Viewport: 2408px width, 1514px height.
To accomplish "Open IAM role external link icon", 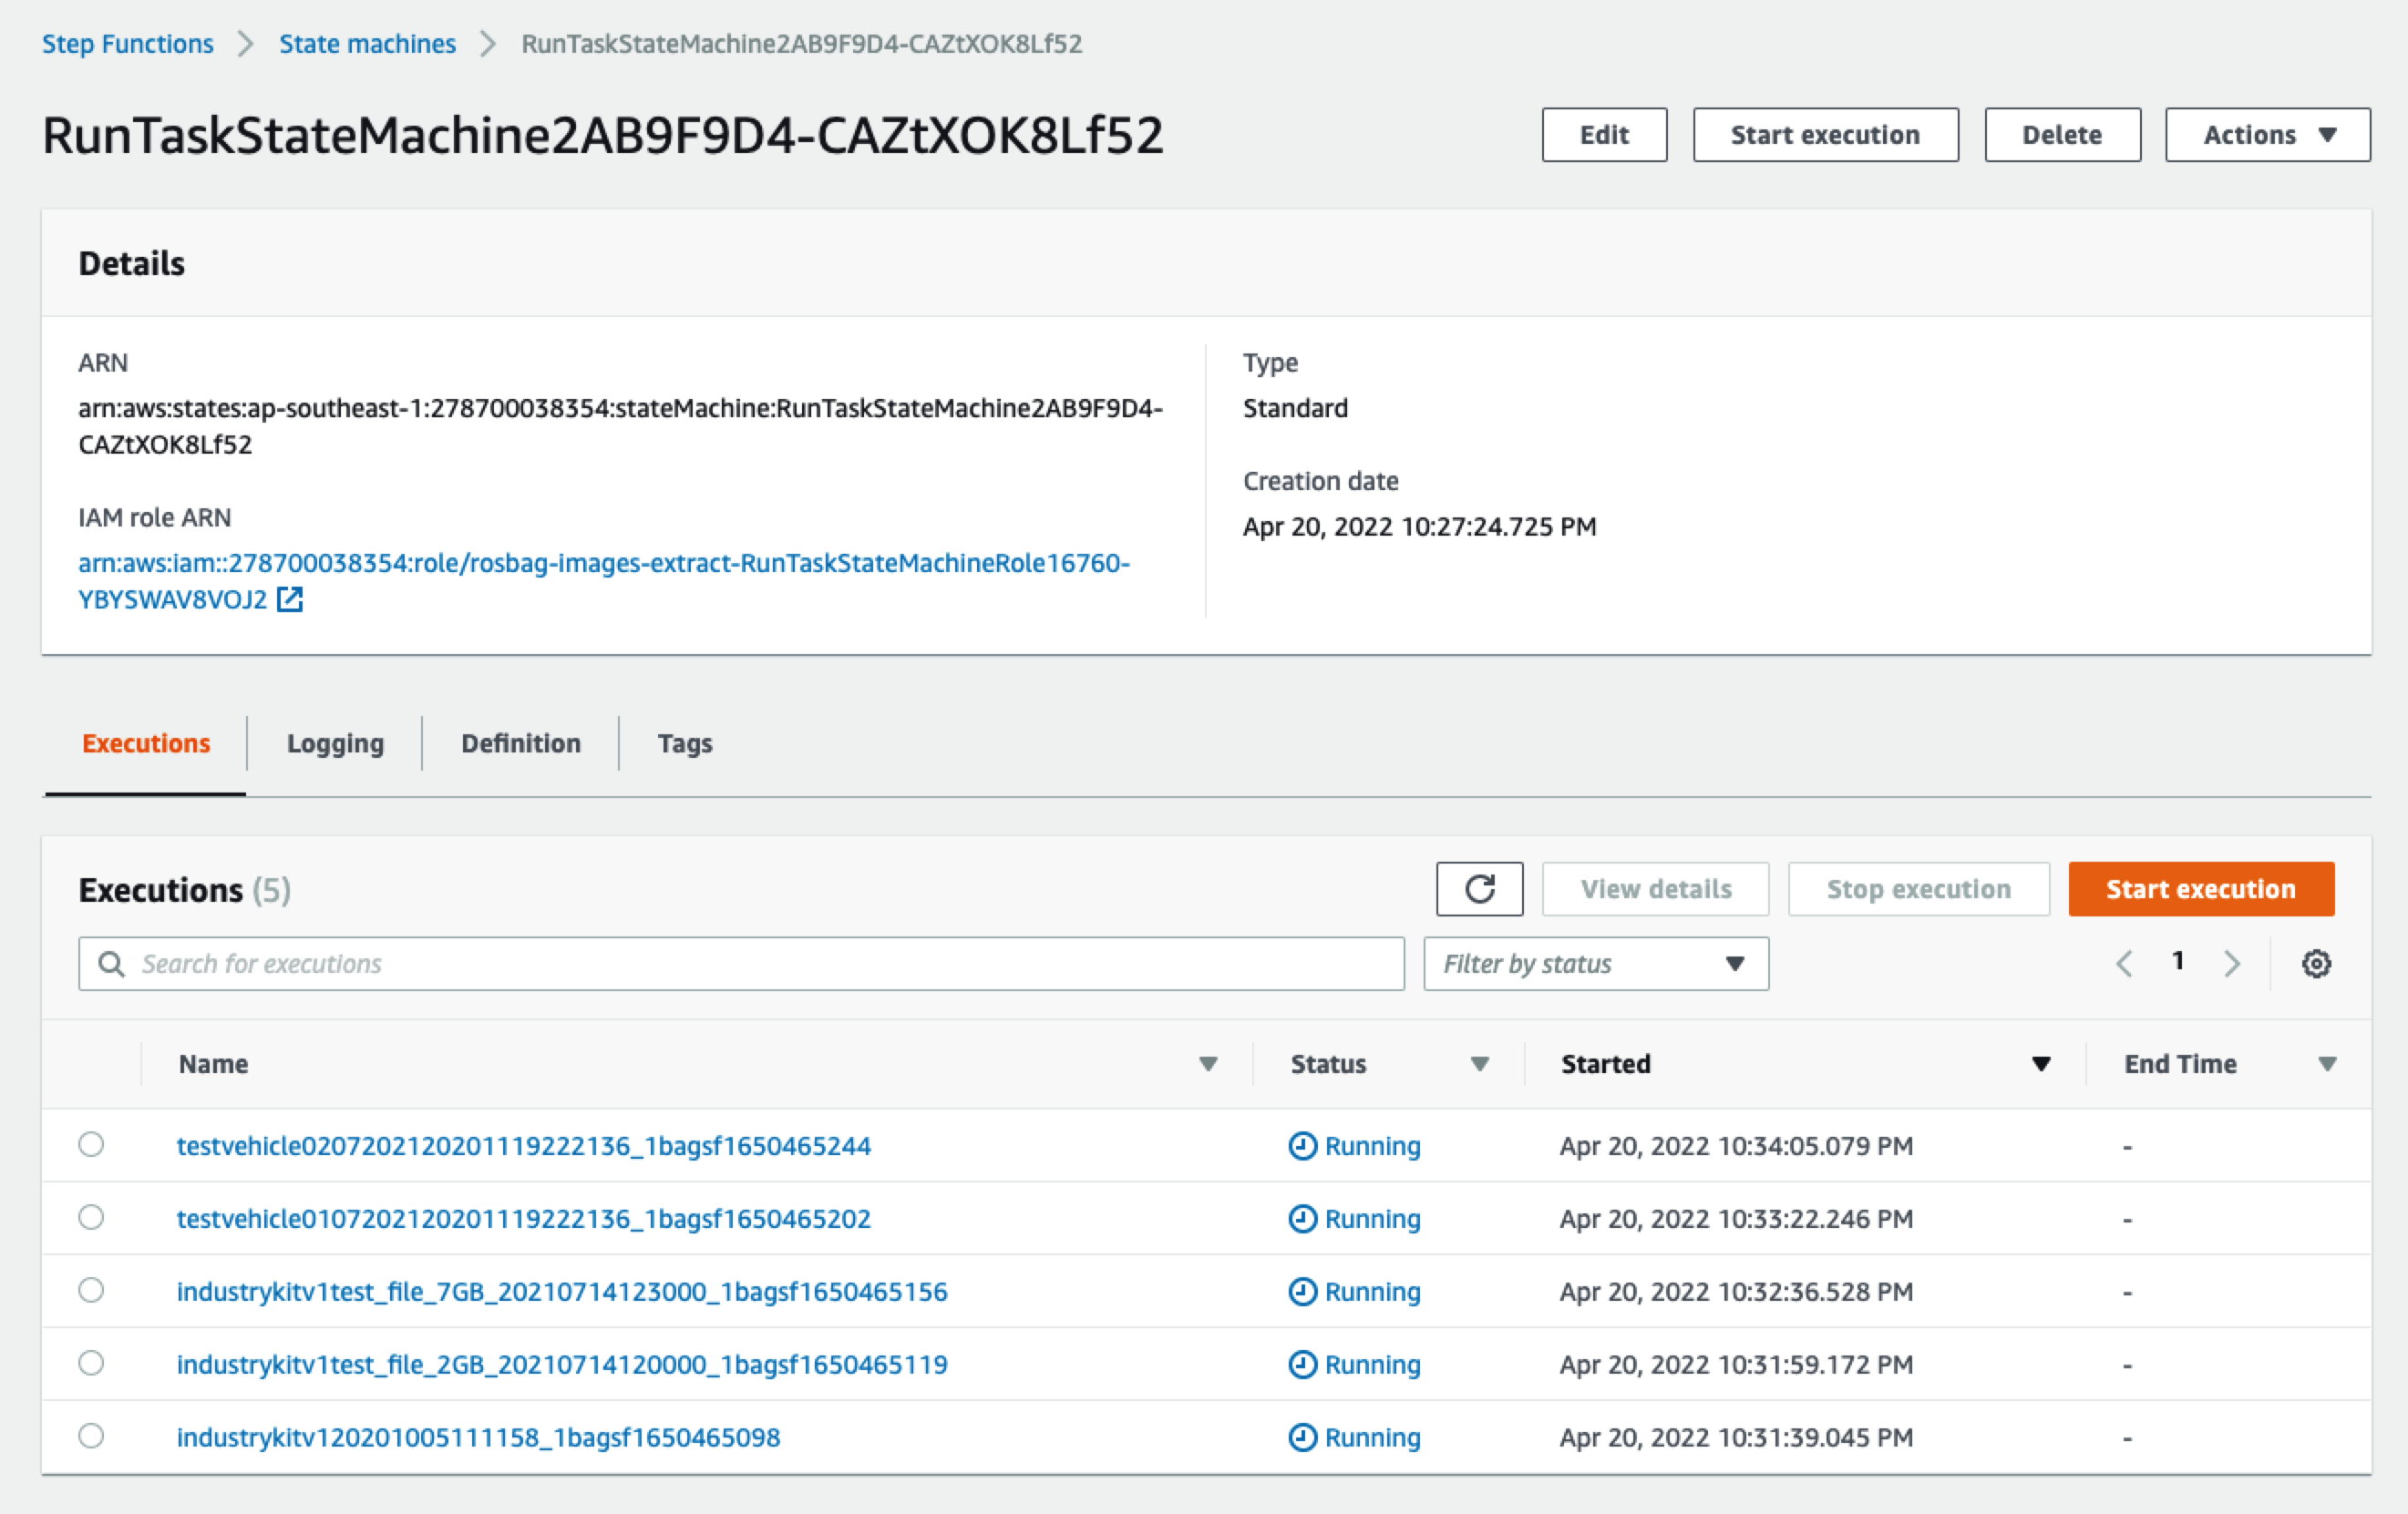I will point(290,599).
